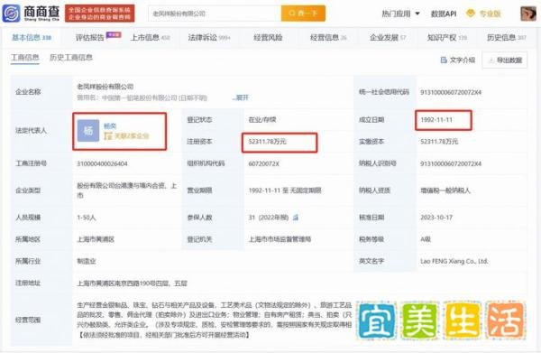Select the A级 tax rating value
The width and height of the screenshot is (541, 353).
point(426,239)
